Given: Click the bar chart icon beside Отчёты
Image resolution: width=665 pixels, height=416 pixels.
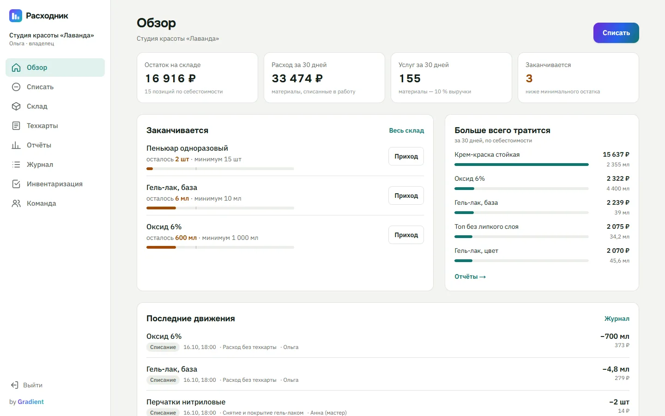Looking at the screenshot, I should [16, 145].
